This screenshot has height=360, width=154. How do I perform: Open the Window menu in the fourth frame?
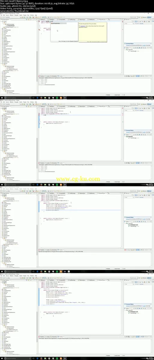(x=32, y=275)
